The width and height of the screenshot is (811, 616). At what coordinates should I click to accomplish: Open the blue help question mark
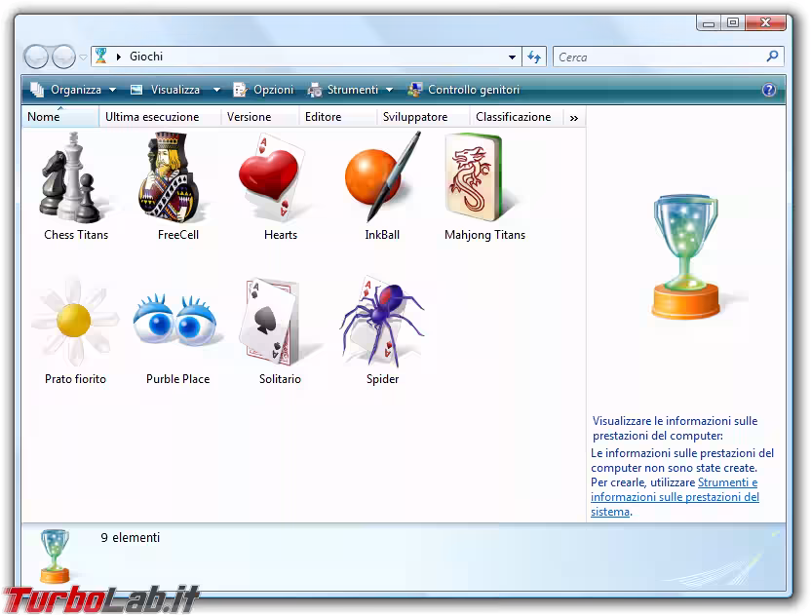tap(769, 90)
